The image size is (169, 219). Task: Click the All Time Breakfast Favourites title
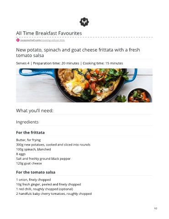tap(49, 33)
